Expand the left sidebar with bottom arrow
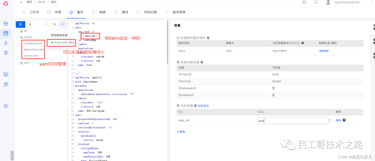The width and height of the screenshot is (375, 161). [x=12, y=155]
